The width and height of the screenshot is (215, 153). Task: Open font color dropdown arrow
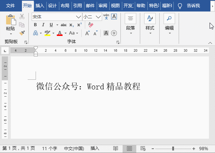(65, 33)
